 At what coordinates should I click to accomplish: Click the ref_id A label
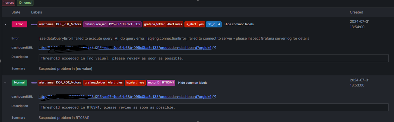pyautogui.click(x=214, y=24)
